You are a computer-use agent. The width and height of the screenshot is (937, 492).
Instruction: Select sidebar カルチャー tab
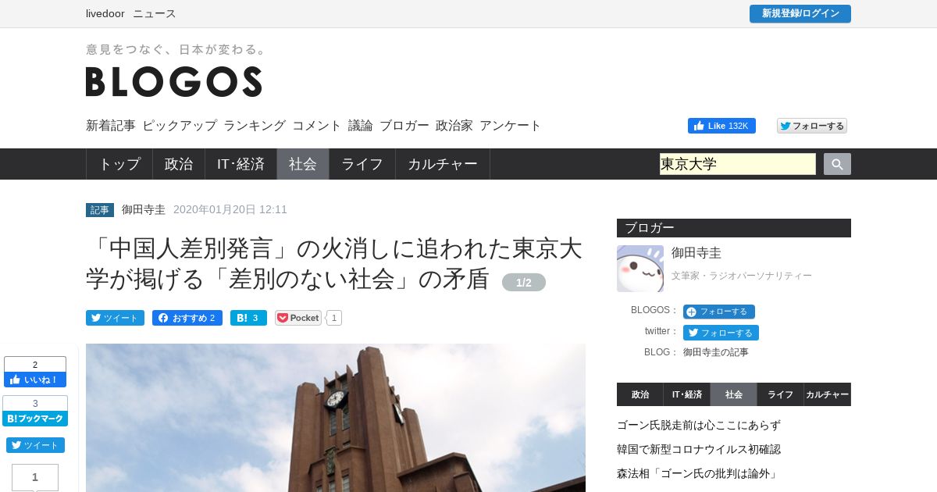pyautogui.click(x=828, y=394)
